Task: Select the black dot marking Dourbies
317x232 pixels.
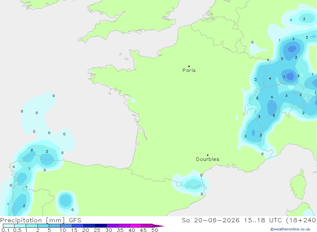Action: coord(208,155)
